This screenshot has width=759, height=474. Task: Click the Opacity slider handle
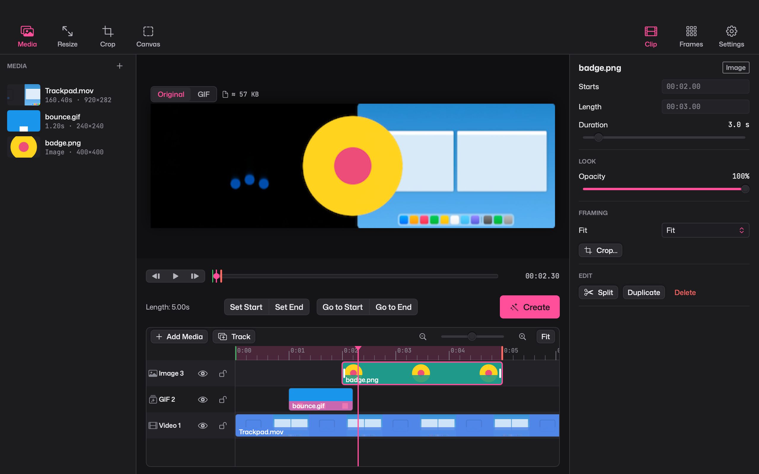pos(745,189)
